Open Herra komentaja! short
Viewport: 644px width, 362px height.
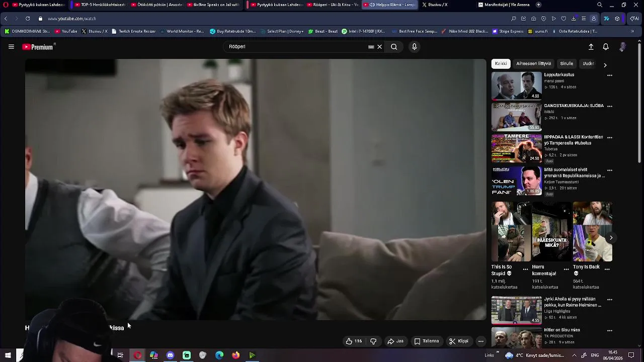(552, 232)
